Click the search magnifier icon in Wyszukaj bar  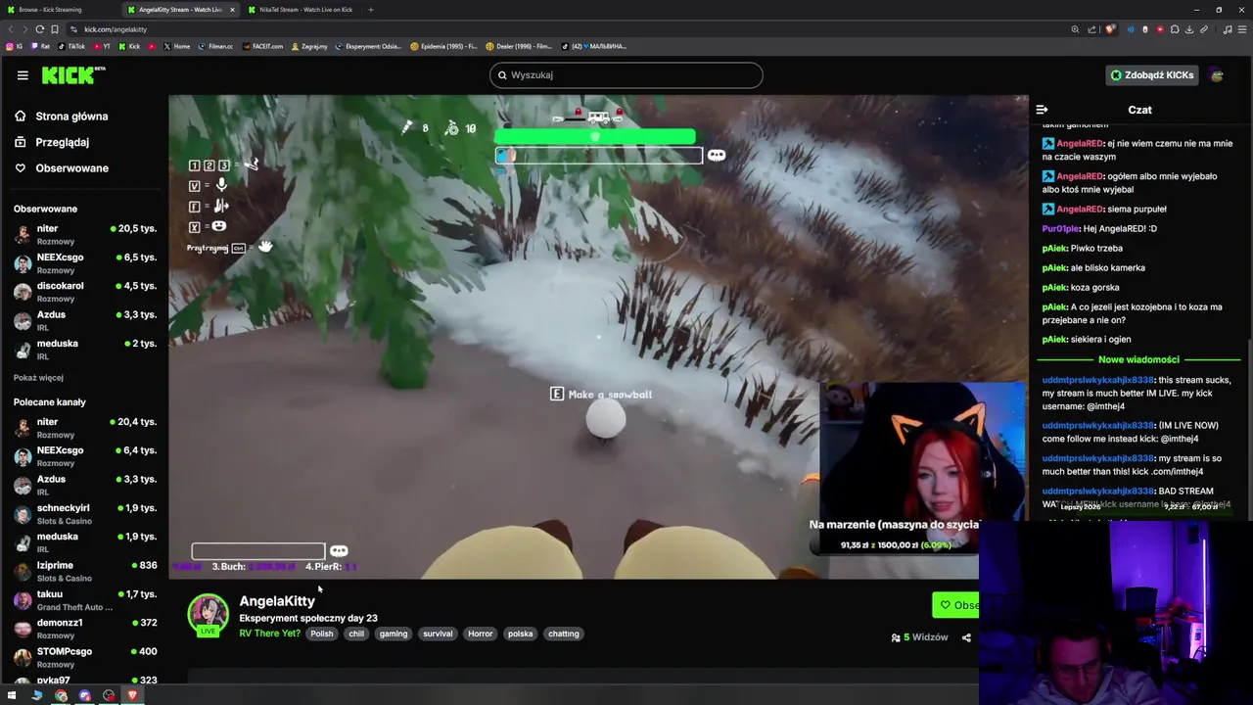pos(502,75)
